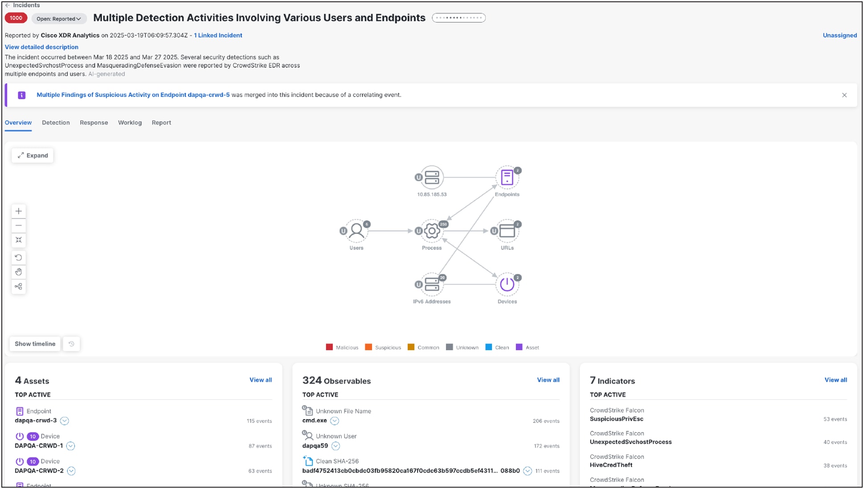Open dapqa59 user pivot menu
This screenshot has width=864, height=489.
(x=336, y=446)
